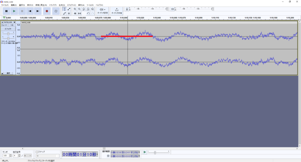Toggle the Loop playback button
The height and width of the screenshot is (162, 301).
coord(56,11)
